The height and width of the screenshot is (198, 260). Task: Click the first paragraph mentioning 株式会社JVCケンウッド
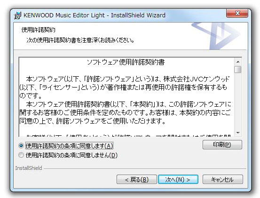(x=125, y=88)
